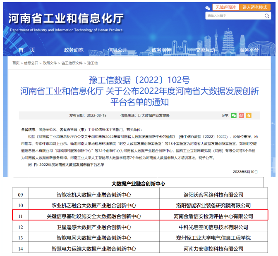Click cell 郑州轻工业大学电气信息工程学院
Screen dimensions: 278x256
[x=213, y=238]
